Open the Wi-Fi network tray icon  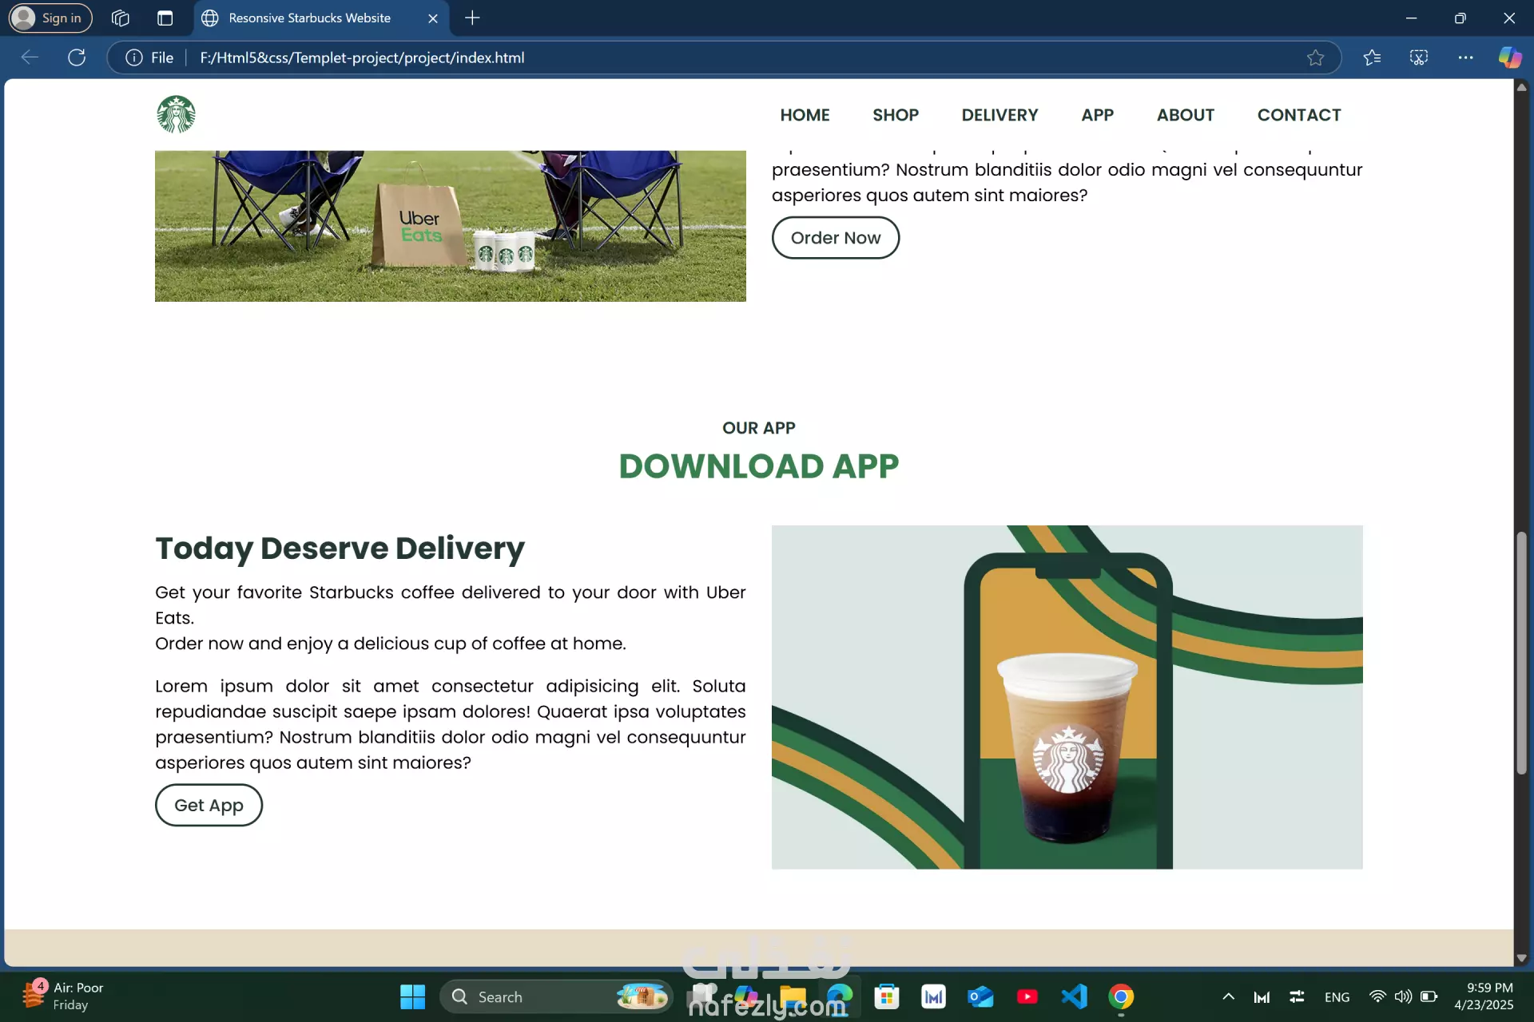click(x=1377, y=996)
